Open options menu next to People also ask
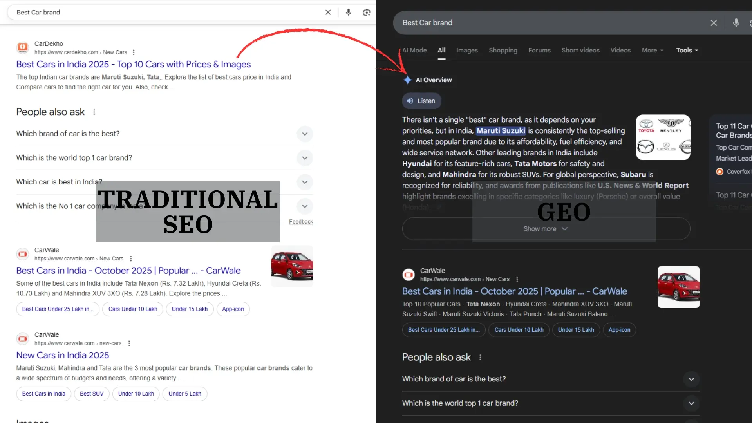752x423 pixels. coord(94,112)
